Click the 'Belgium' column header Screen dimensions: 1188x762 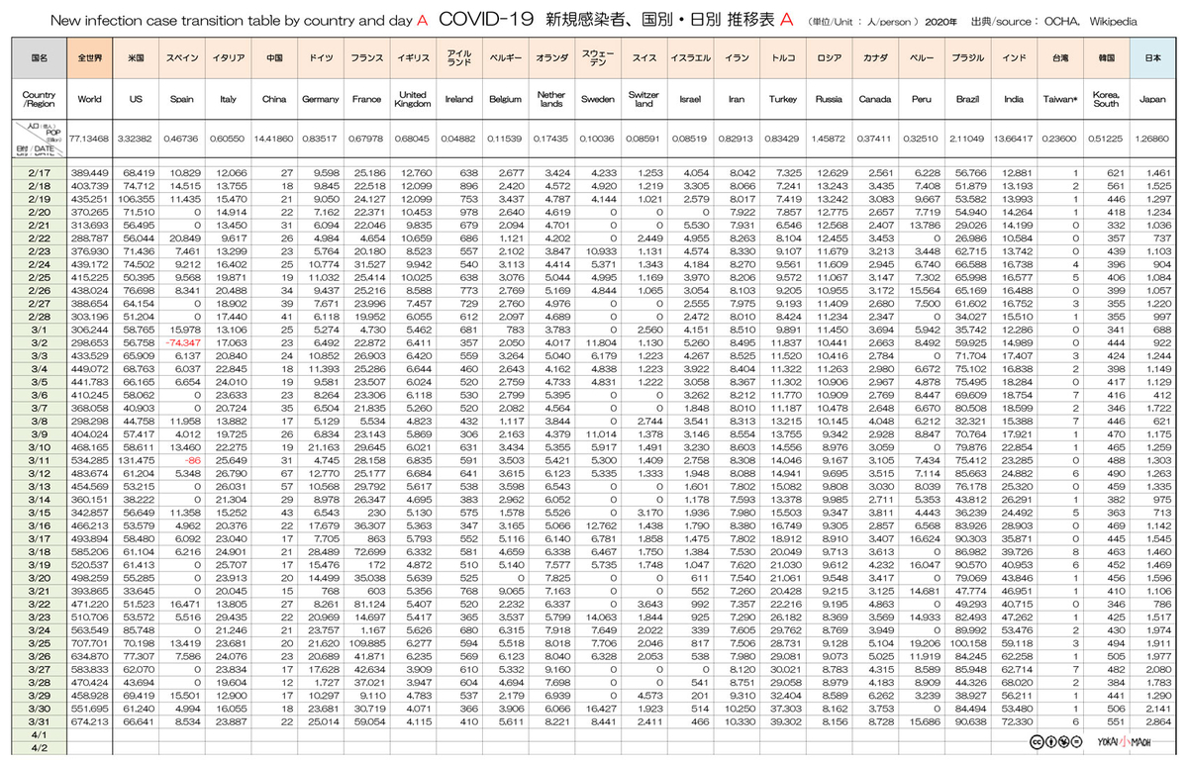click(x=505, y=99)
